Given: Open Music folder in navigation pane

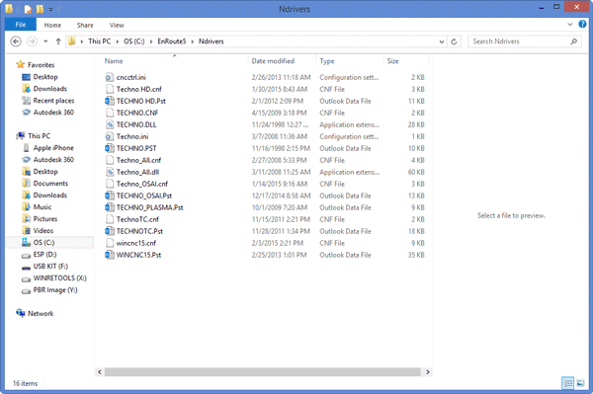Looking at the screenshot, I should (42, 207).
